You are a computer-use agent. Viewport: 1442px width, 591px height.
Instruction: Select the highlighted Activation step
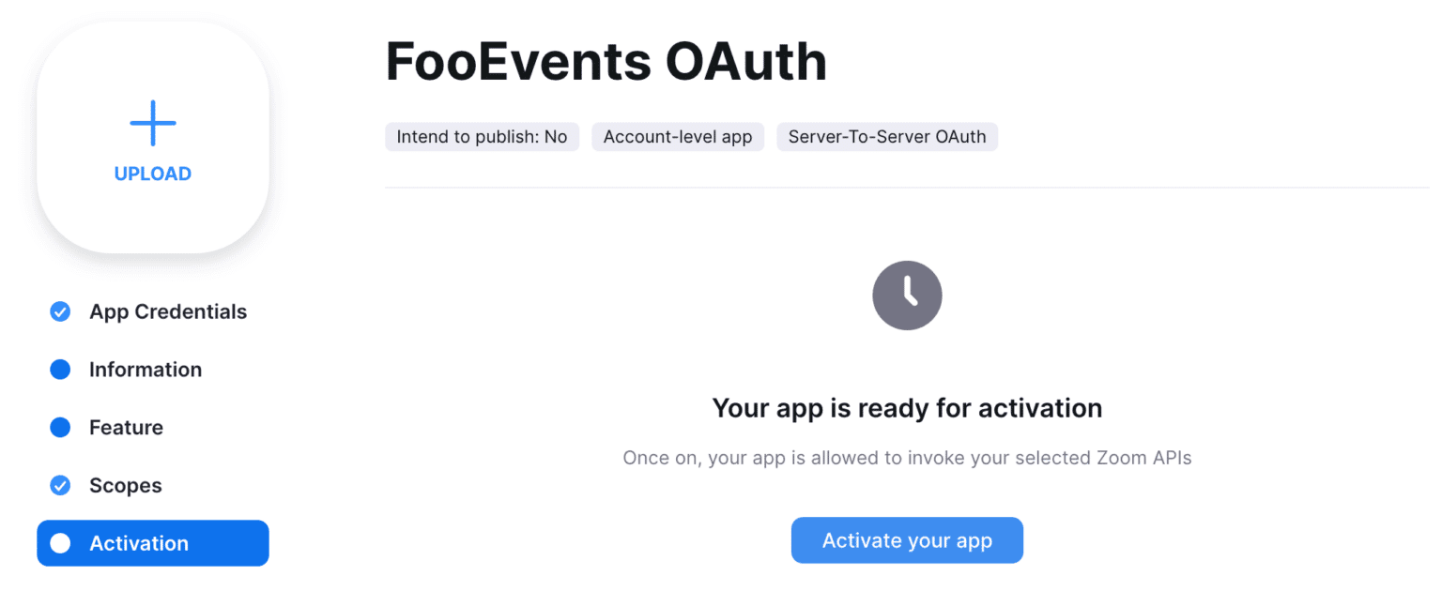(139, 543)
